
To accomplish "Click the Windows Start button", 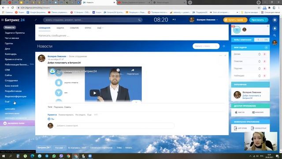I will [x=3, y=156].
